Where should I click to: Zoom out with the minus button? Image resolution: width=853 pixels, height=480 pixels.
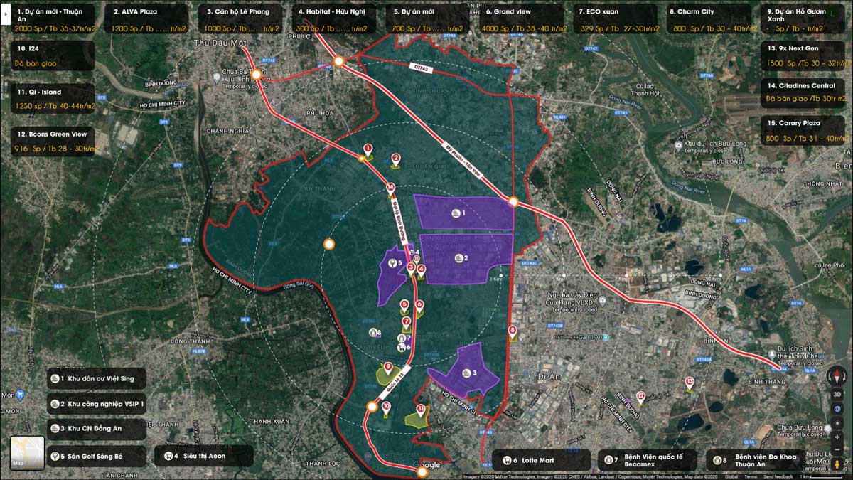click(837, 450)
